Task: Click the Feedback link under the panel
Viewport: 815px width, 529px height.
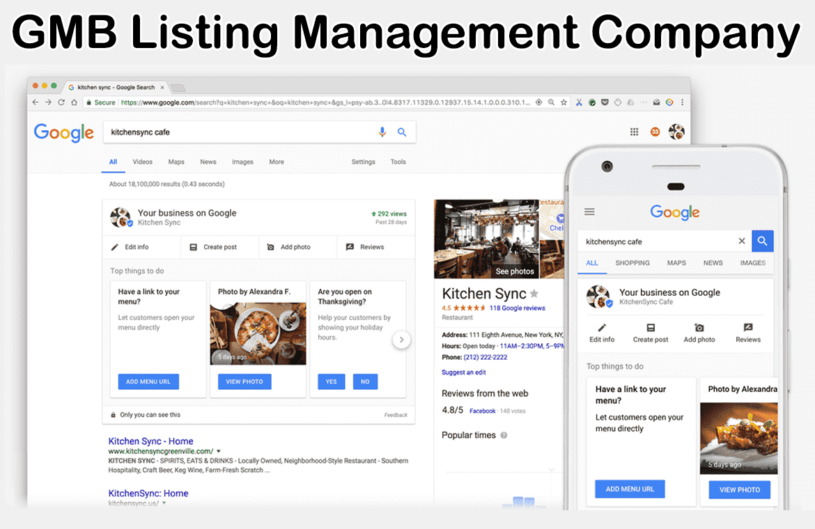Action: (396, 415)
